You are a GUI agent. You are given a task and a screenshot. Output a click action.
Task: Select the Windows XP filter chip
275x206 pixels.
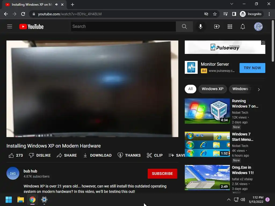(x=213, y=89)
